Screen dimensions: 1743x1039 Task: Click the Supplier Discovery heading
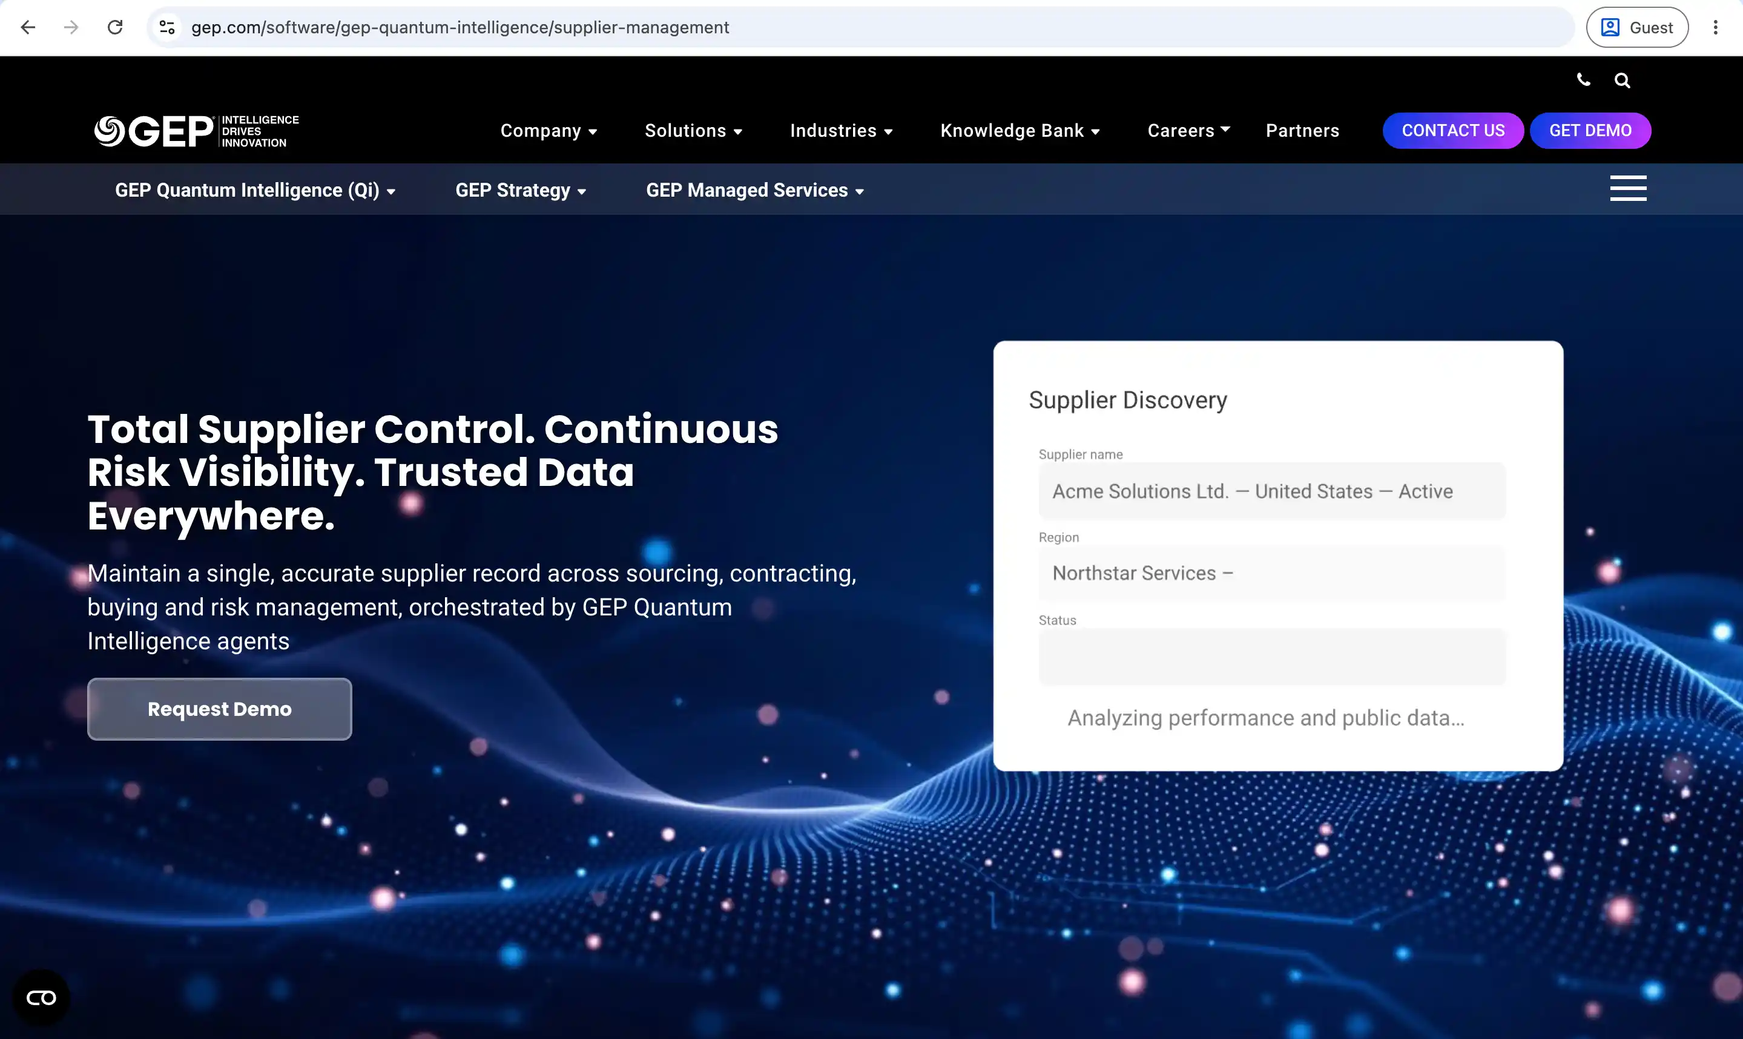(1127, 400)
